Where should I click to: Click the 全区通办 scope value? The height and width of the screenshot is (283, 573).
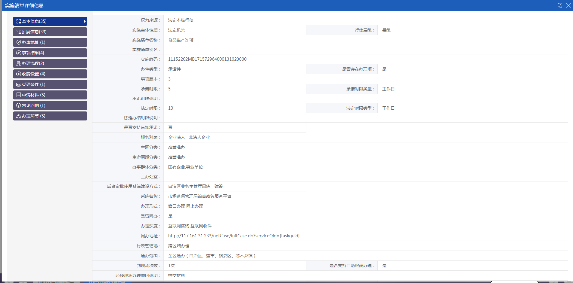click(x=212, y=256)
